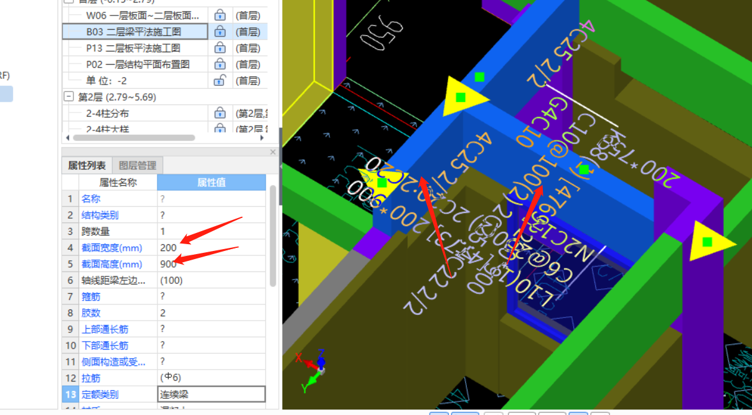Click the 截面高度(mm) property label
The width and height of the screenshot is (752, 415).
tap(112, 263)
